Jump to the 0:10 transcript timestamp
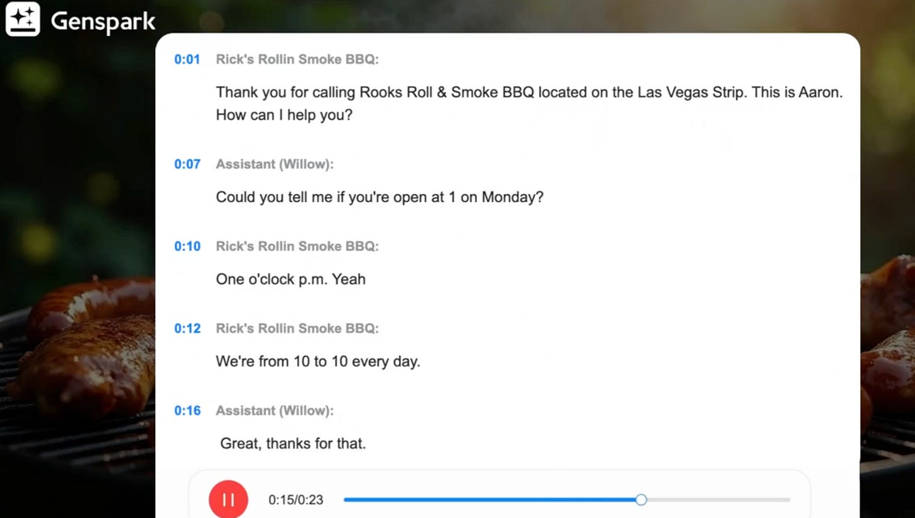Screen dimensions: 915x518 tap(187, 246)
